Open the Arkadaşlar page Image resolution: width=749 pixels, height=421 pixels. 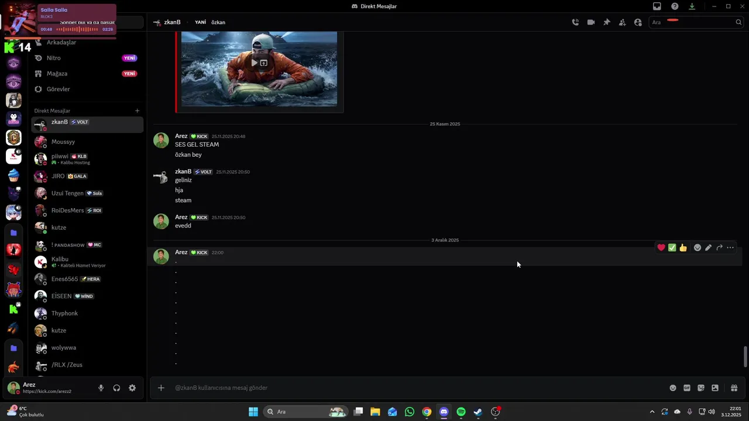[x=87, y=43]
